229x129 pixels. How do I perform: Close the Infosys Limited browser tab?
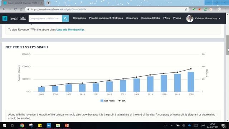(x=42, y=3)
